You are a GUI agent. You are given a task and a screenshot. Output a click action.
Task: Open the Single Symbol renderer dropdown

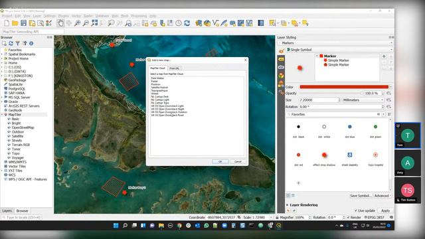[x=339, y=50]
